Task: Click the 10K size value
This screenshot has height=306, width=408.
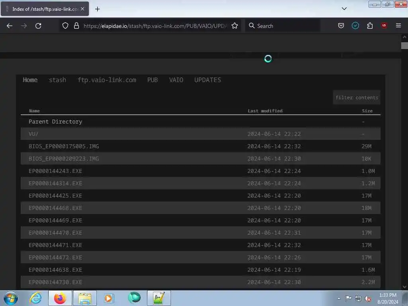Action: coord(367,159)
